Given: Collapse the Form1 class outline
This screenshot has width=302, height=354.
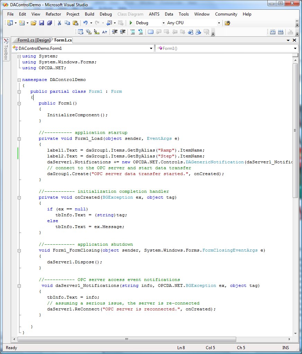Looking at the screenshot, I should (x=19, y=92).
